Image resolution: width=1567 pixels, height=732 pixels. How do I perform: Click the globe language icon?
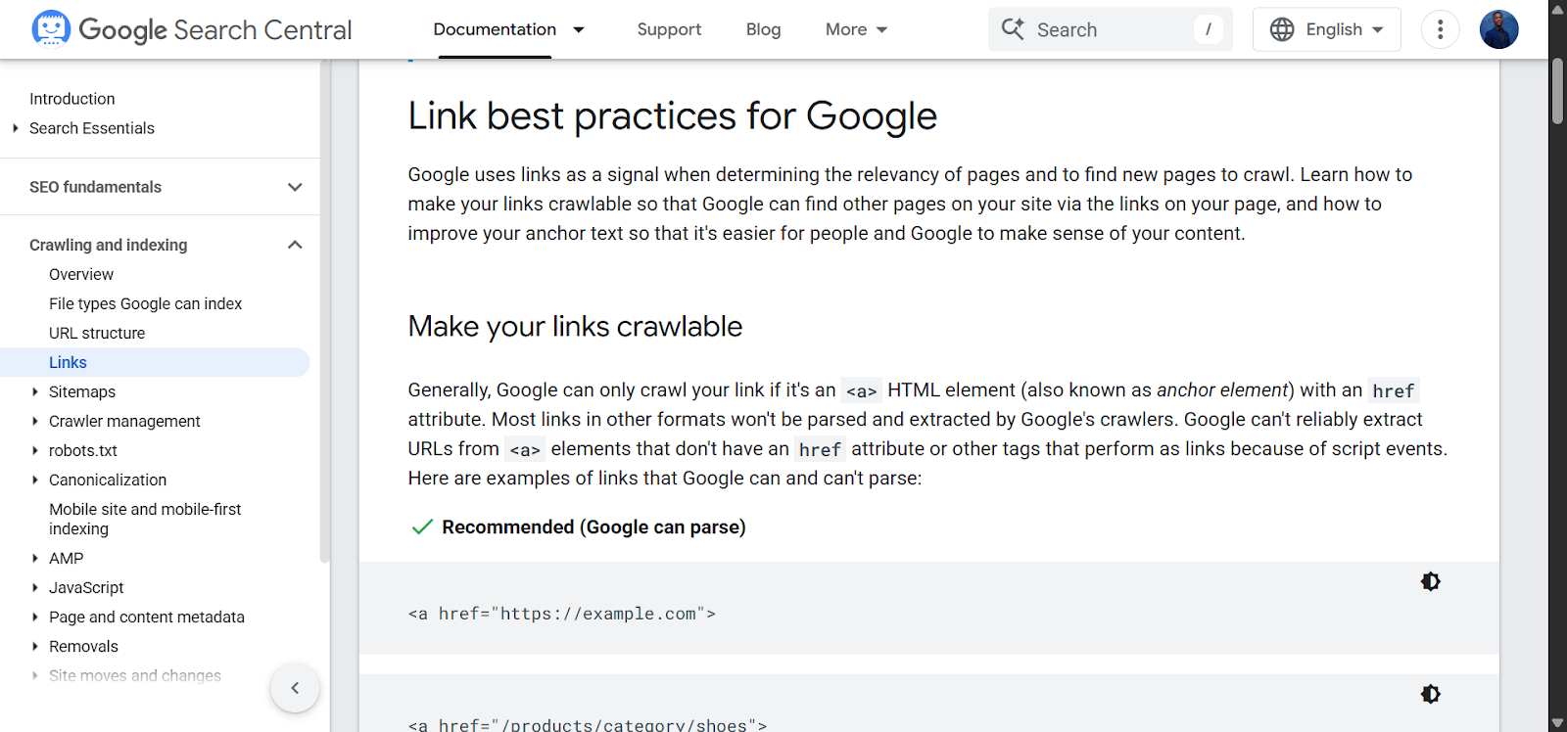(x=1282, y=29)
